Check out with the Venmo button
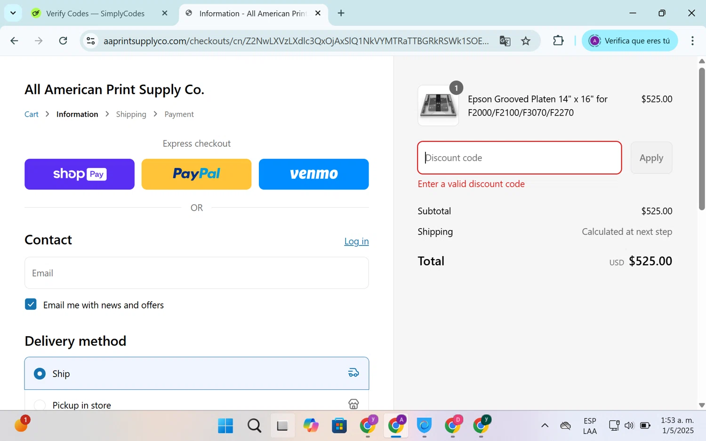 point(314,174)
